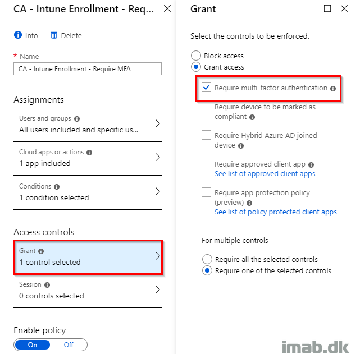Image resolution: width=351 pixels, height=354 pixels.
Task: Select the Block access radio button
Action: pos(196,56)
